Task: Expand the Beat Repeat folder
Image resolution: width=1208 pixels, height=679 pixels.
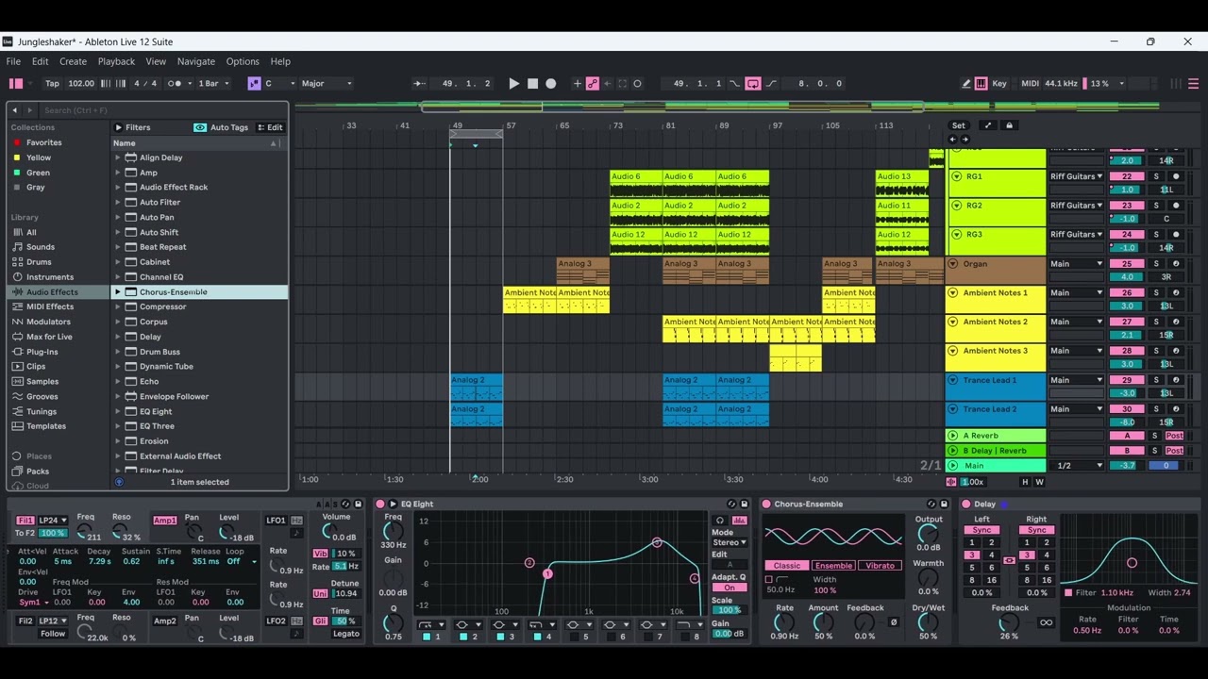Action: tap(118, 247)
